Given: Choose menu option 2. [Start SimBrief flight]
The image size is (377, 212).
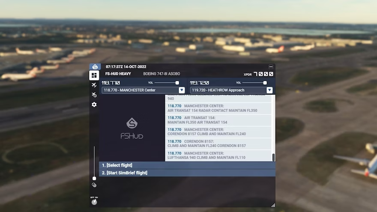Looking at the screenshot, I should (x=187, y=173).
